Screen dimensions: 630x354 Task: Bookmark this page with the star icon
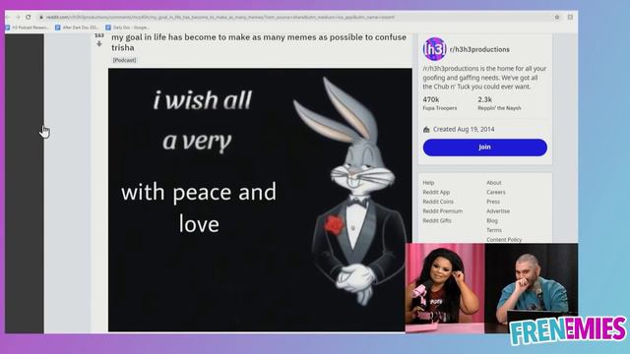pyautogui.click(x=557, y=18)
